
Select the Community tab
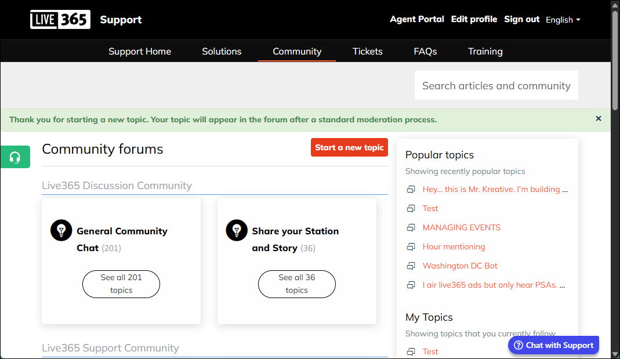pyautogui.click(x=297, y=52)
